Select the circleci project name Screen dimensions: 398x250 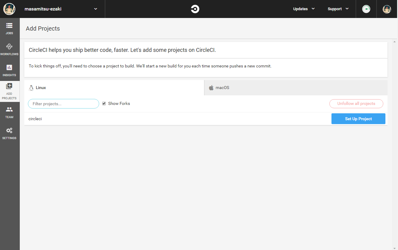click(35, 119)
